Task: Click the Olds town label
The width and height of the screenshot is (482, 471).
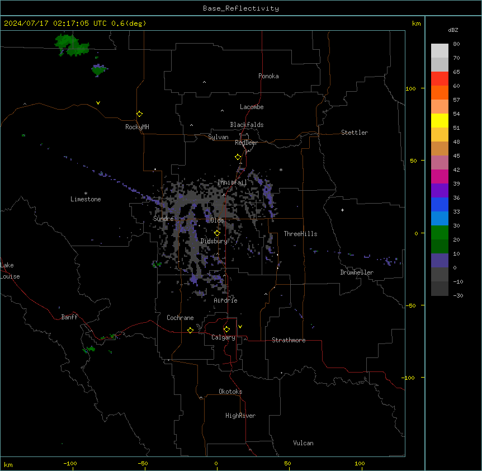Action: click(x=218, y=220)
